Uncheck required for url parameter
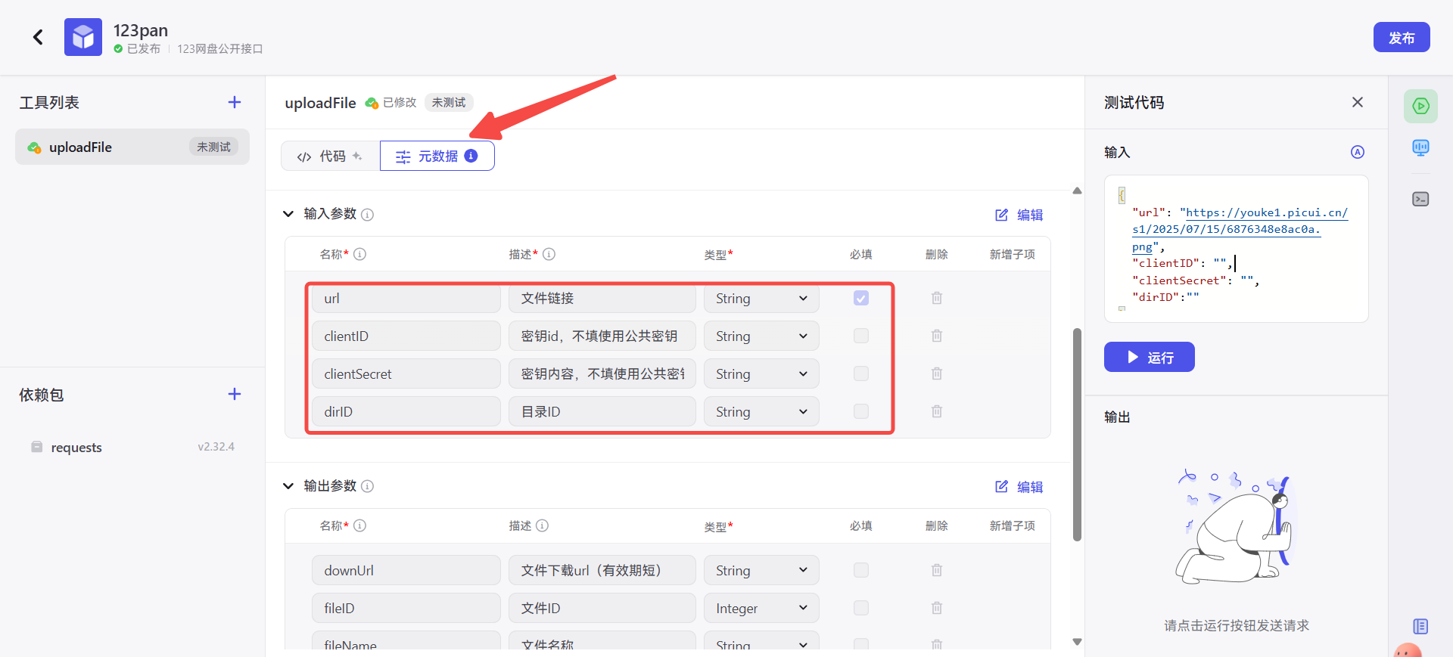Image resolution: width=1453 pixels, height=657 pixels. [x=861, y=298]
